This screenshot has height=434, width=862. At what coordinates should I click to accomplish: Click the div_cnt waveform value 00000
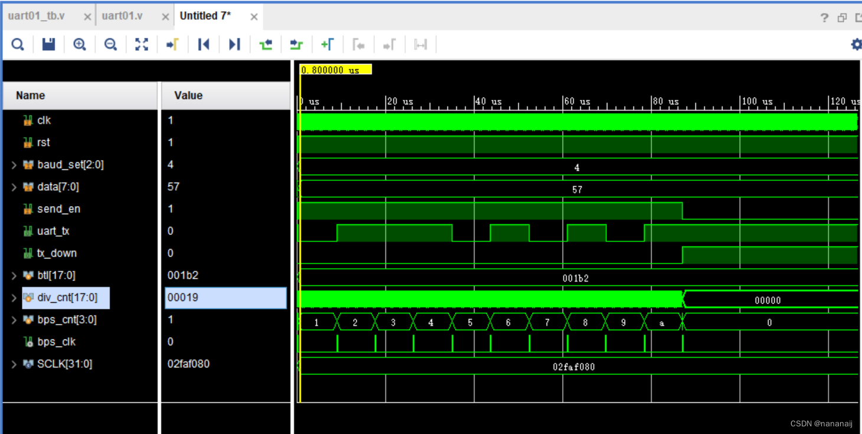[x=768, y=301]
